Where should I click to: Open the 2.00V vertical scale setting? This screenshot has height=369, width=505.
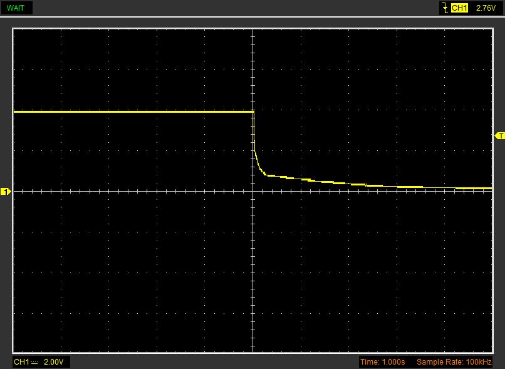53,362
